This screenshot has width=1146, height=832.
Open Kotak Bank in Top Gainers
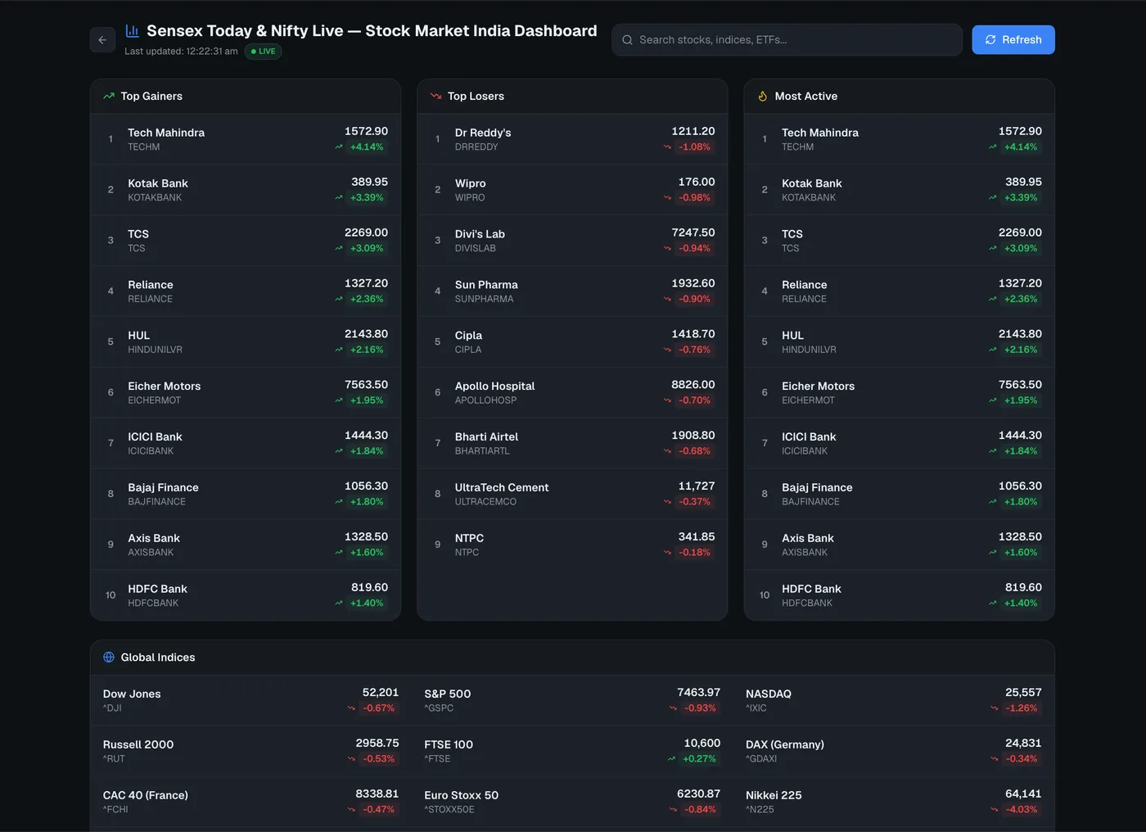(x=246, y=190)
